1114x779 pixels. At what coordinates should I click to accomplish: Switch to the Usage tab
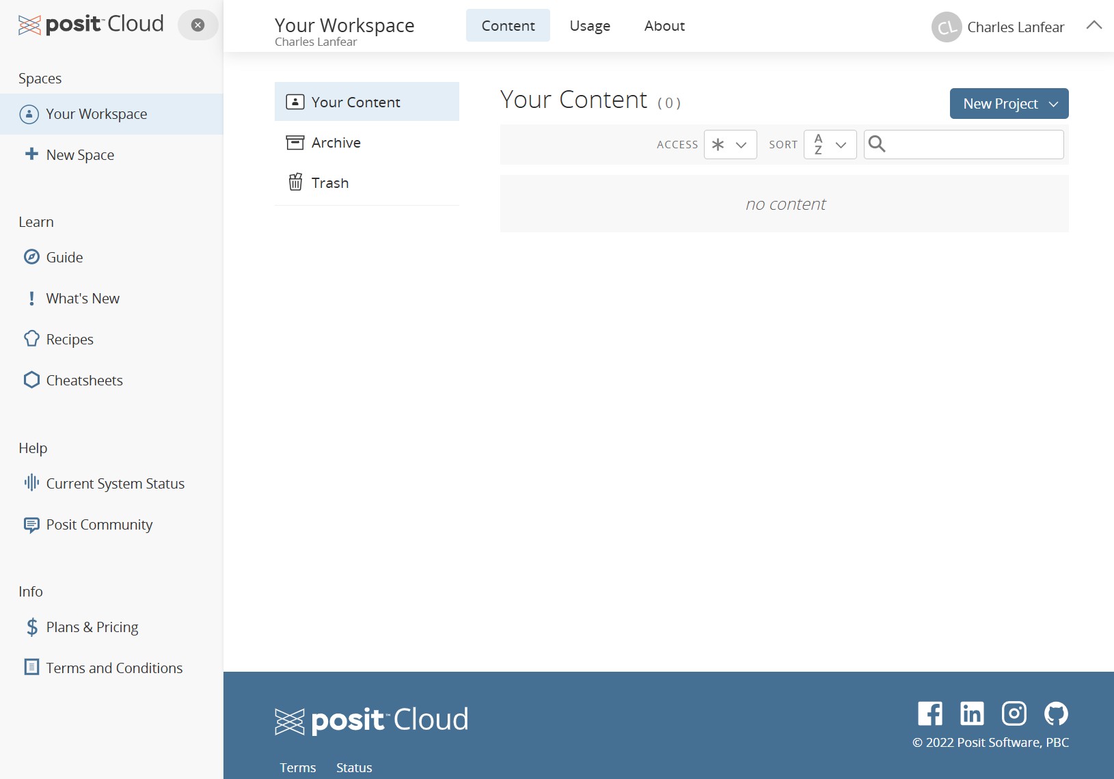(x=590, y=26)
